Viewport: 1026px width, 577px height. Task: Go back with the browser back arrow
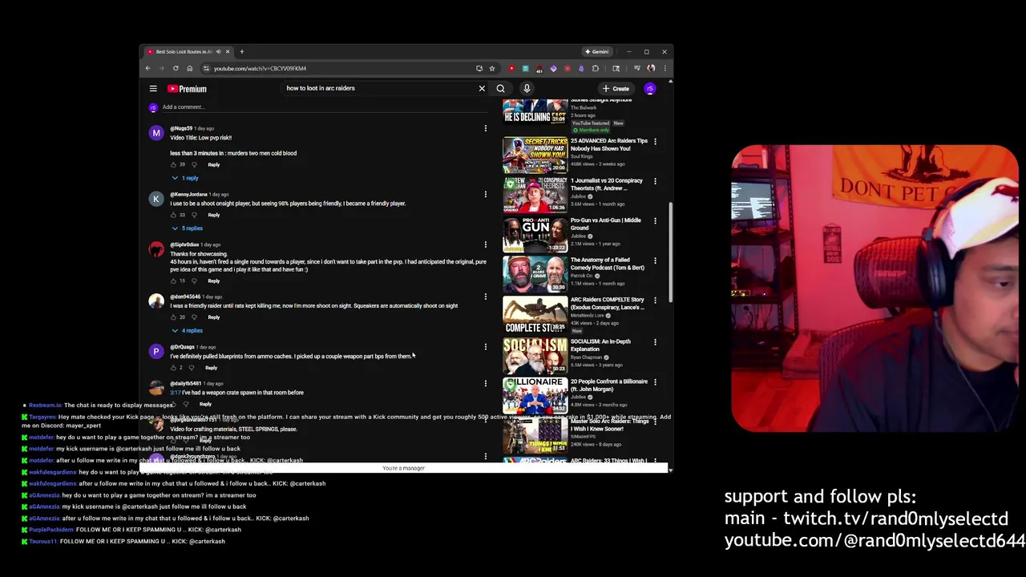click(x=147, y=68)
